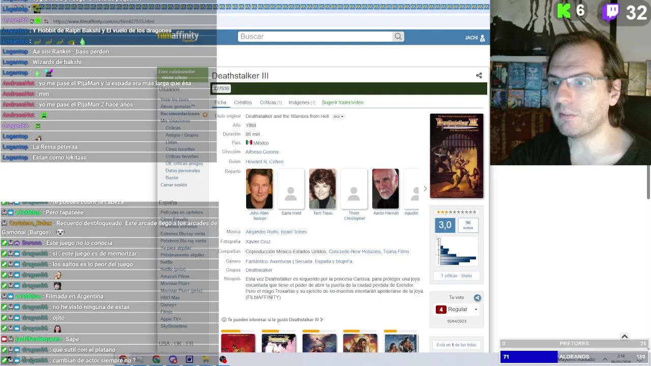This screenshot has width=651, height=366.
Task: Open the Imágenes [1] tab
Action: pos(302,102)
